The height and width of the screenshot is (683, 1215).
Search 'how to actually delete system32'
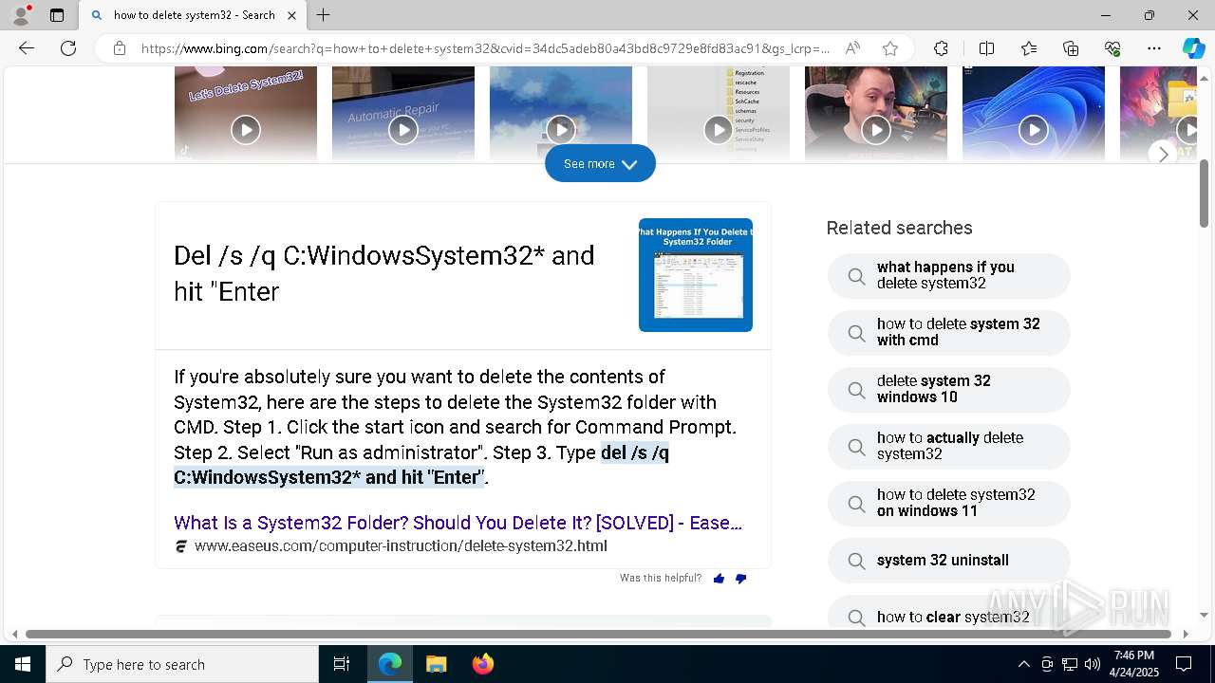point(949,446)
